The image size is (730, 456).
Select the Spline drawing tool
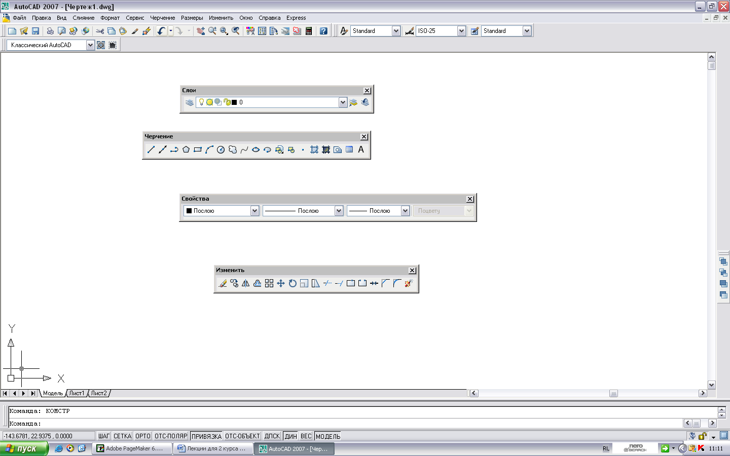click(x=244, y=149)
